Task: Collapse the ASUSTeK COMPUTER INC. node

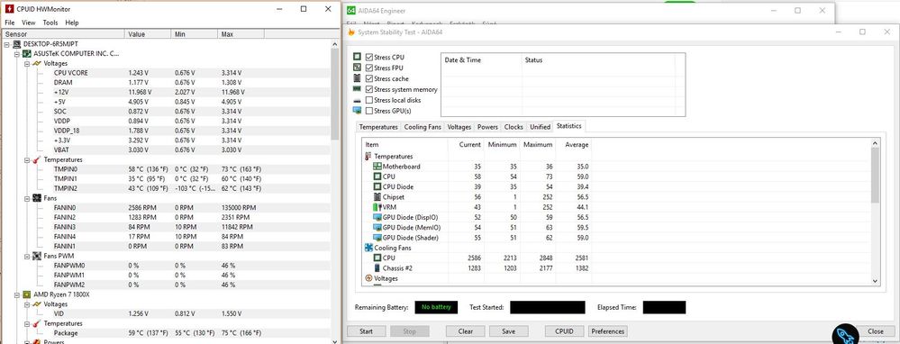Action: pyautogui.click(x=17, y=53)
